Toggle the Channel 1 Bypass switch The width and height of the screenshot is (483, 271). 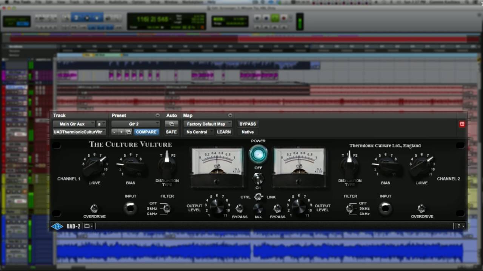(239, 208)
